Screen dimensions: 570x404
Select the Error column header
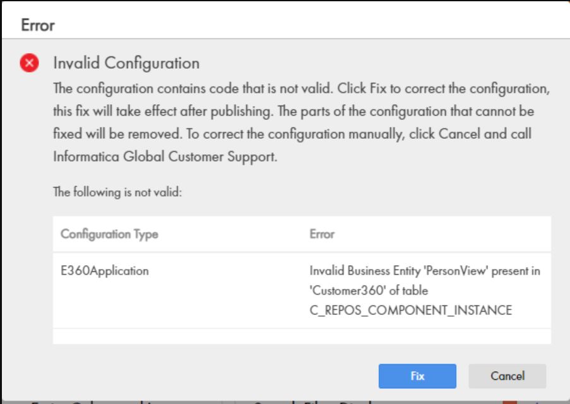tap(322, 234)
